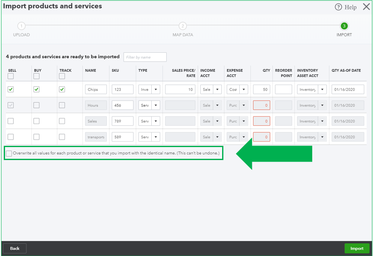
Task: Go to step 2 Map Data circle
Action: point(182,26)
